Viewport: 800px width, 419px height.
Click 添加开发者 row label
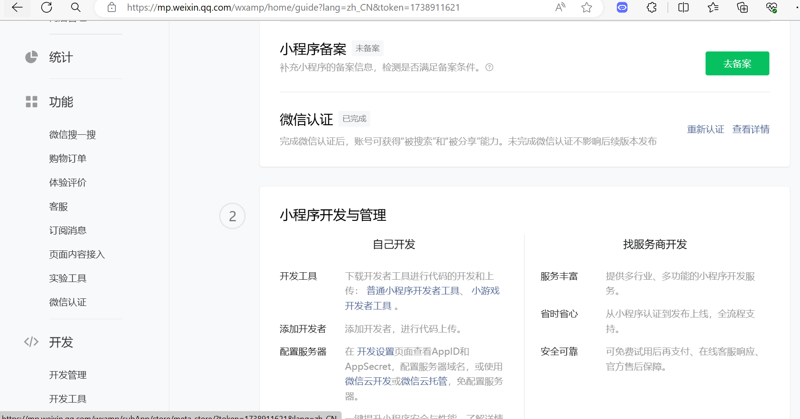click(x=303, y=329)
